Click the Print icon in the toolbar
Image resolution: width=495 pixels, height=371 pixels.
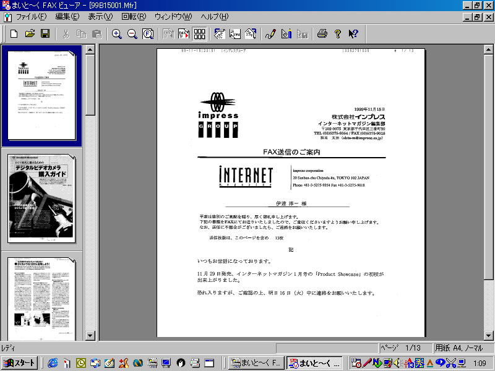click(322, 34)
